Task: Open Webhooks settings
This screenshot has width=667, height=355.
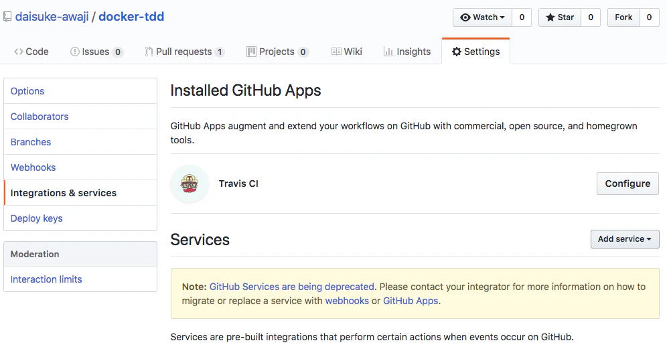Action: [x=80, y=167]
